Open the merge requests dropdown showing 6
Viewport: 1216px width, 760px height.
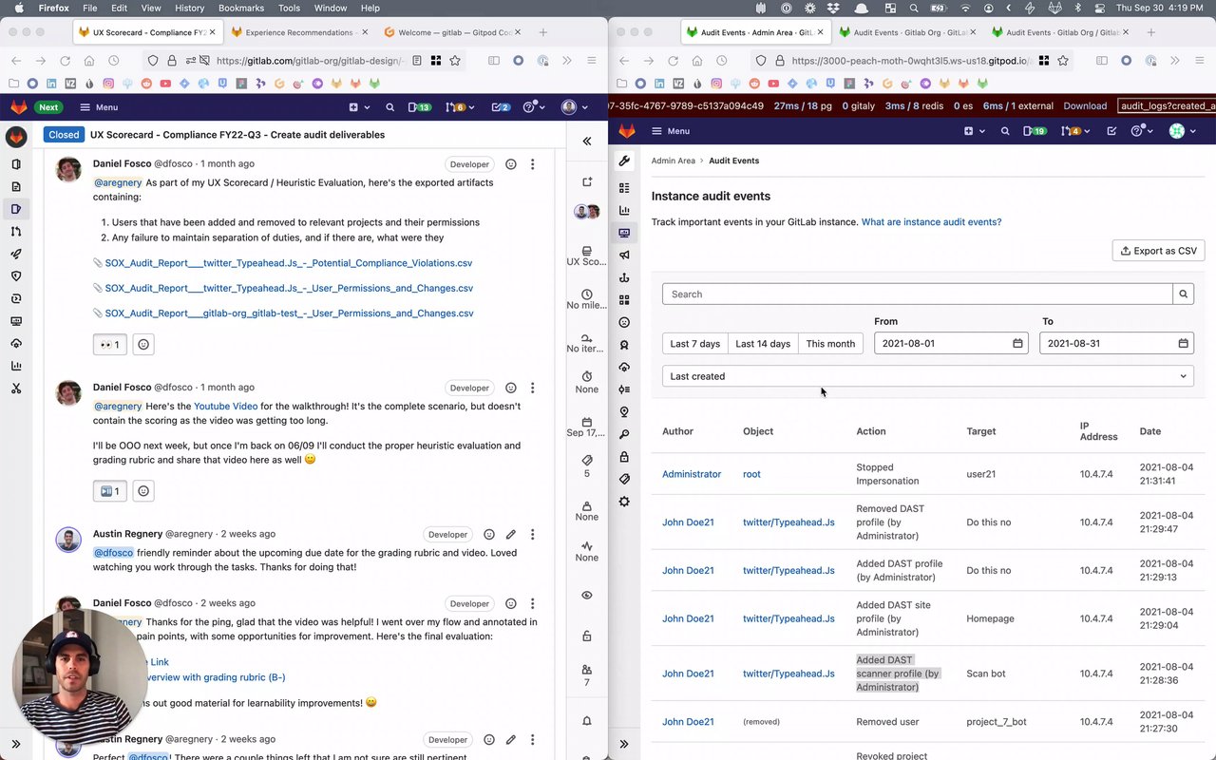click(461, 107)
